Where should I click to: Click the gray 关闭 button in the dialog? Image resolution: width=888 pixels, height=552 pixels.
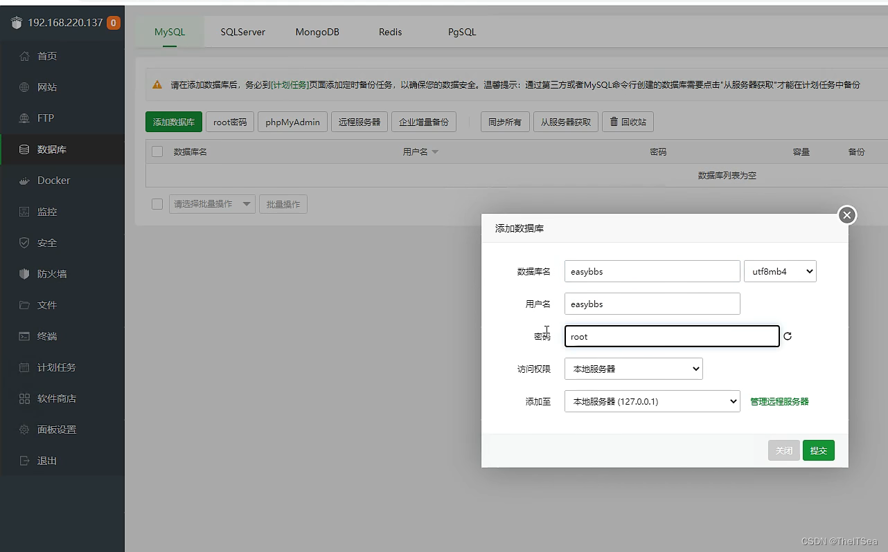pos(784,450)
